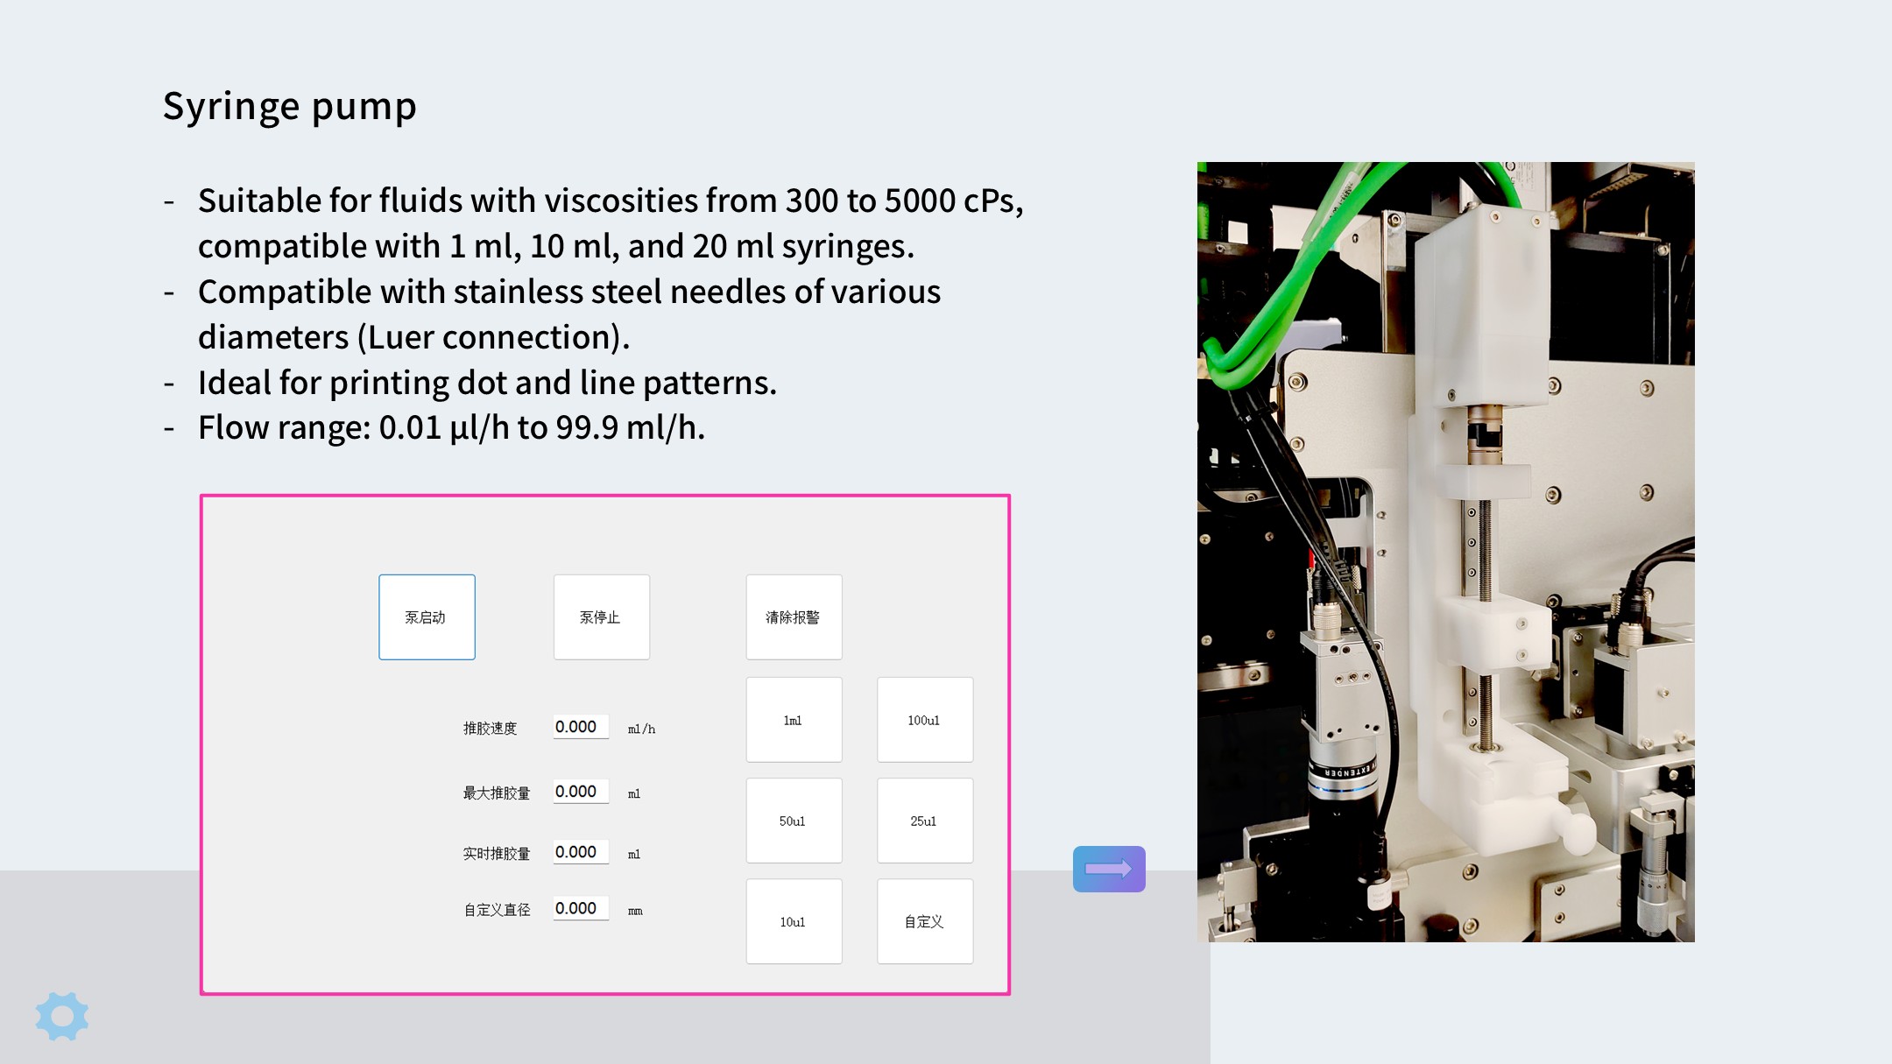
Task: Select the 25ul syringe preset
Action: click(x=925, y=821)
